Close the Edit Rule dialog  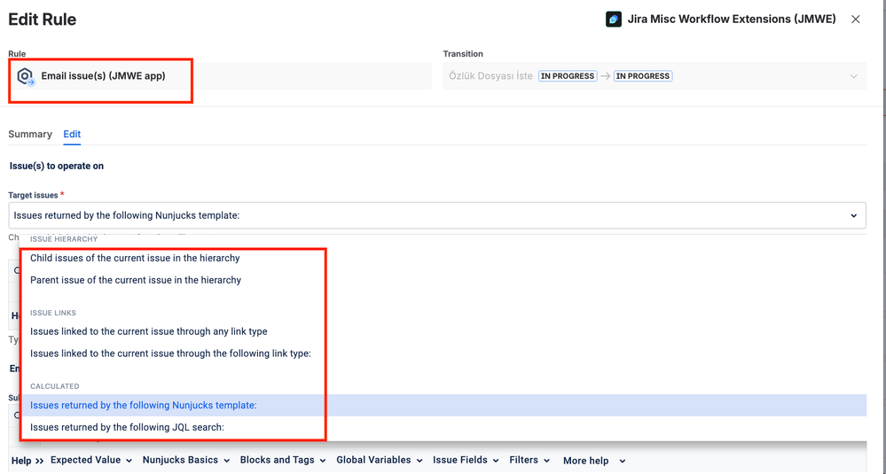point(856,19)
